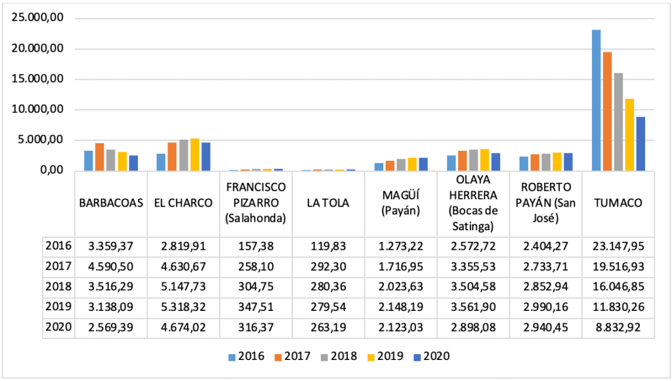The width and height of the screenshot is (672, 381).
Task: Click the OLAYA HERRERA column header
Action: click(x=473, y=203)
